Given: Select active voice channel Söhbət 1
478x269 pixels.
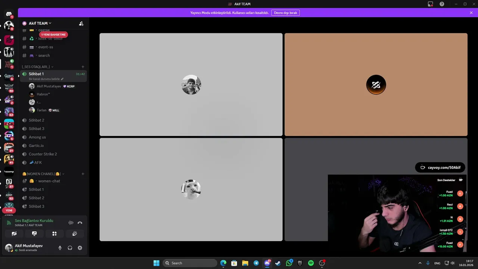Looking at the screenshot, I should pos(53,75).
